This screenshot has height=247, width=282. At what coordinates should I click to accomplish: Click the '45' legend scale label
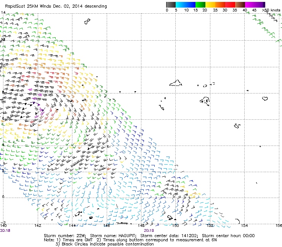[x=254, y=10]
